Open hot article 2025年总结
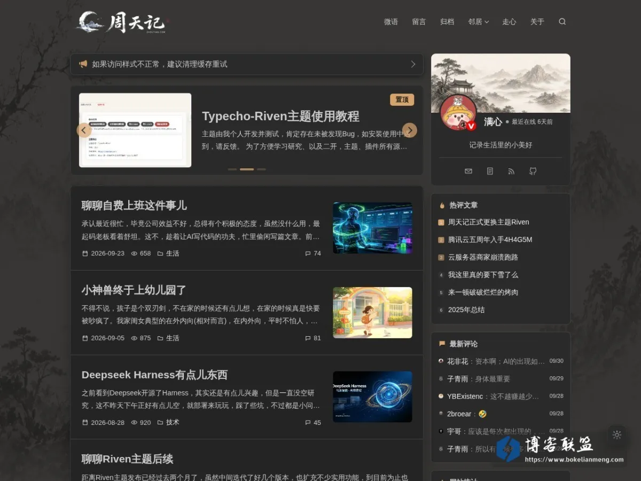Viewport: 641px width, 481px height. 466,310
